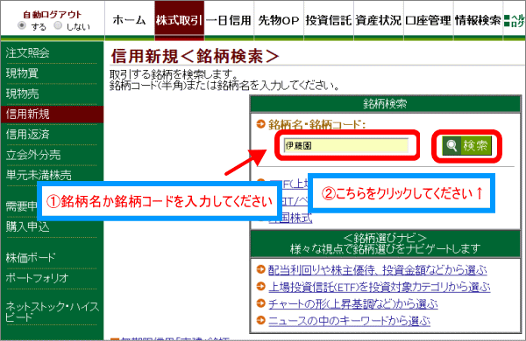Open ネットストック・ハイスピード in the sidebar
Viewport: 526px width, 341px height.
click(x=52, y=311)
